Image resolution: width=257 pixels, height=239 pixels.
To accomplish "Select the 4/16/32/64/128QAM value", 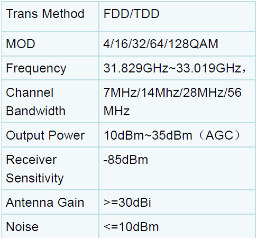I will tap(161, 44).
